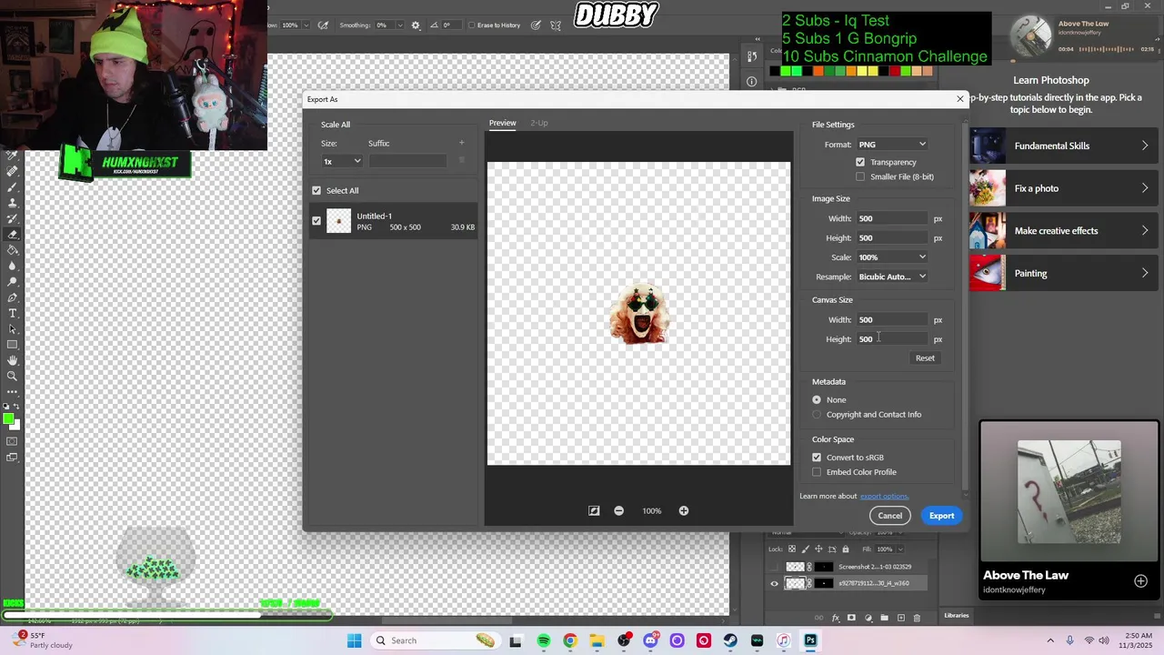This screenshot has width=1164, height=655.
Task: Select the Pen tool
Action: [x=13, y=297]
